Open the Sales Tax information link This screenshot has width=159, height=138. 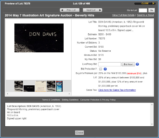point(117,90)
